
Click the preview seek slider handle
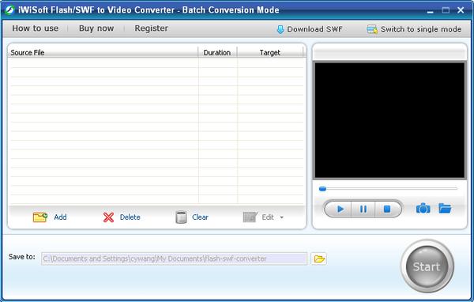pos(322,189)
